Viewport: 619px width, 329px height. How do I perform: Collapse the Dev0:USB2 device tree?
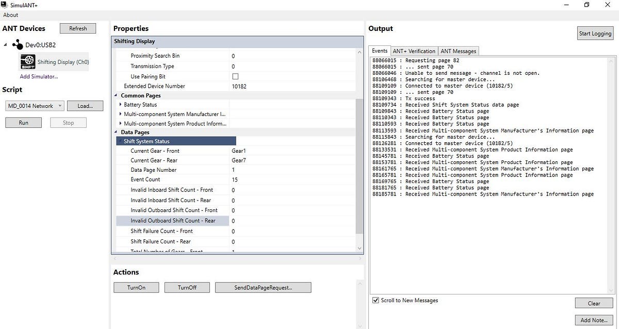[5, 44]
